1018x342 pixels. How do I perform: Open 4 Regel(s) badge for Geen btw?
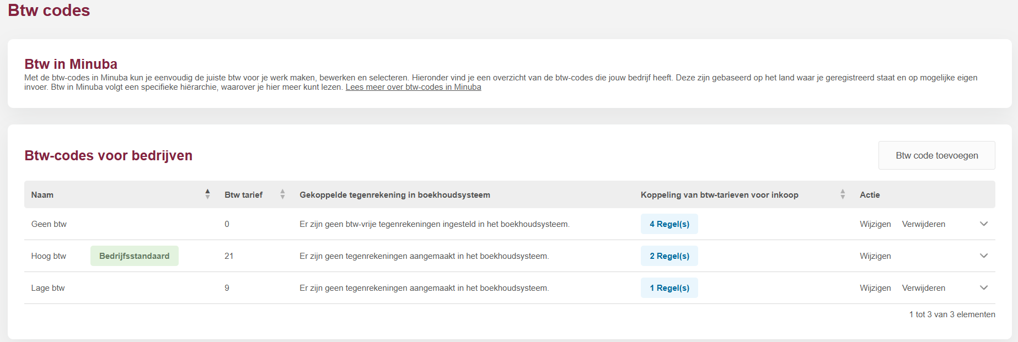point(669,224)
